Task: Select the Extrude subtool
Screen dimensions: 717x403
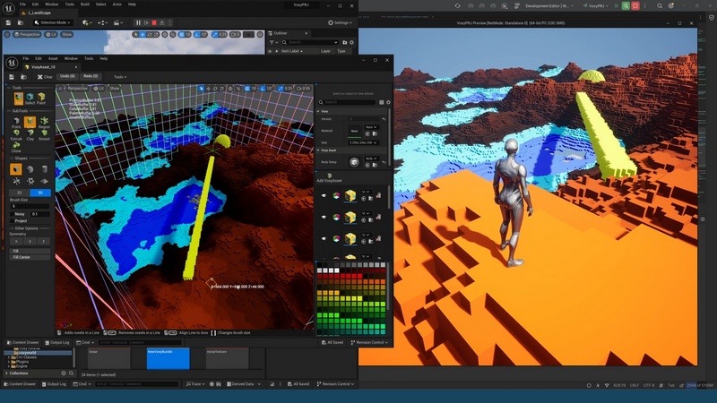Action: click(x=16, y=134)
